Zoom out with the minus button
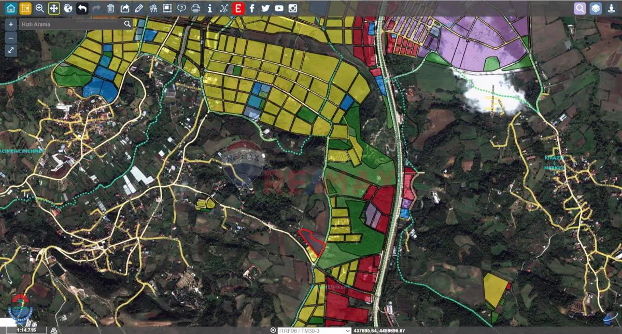 (11, 37)
